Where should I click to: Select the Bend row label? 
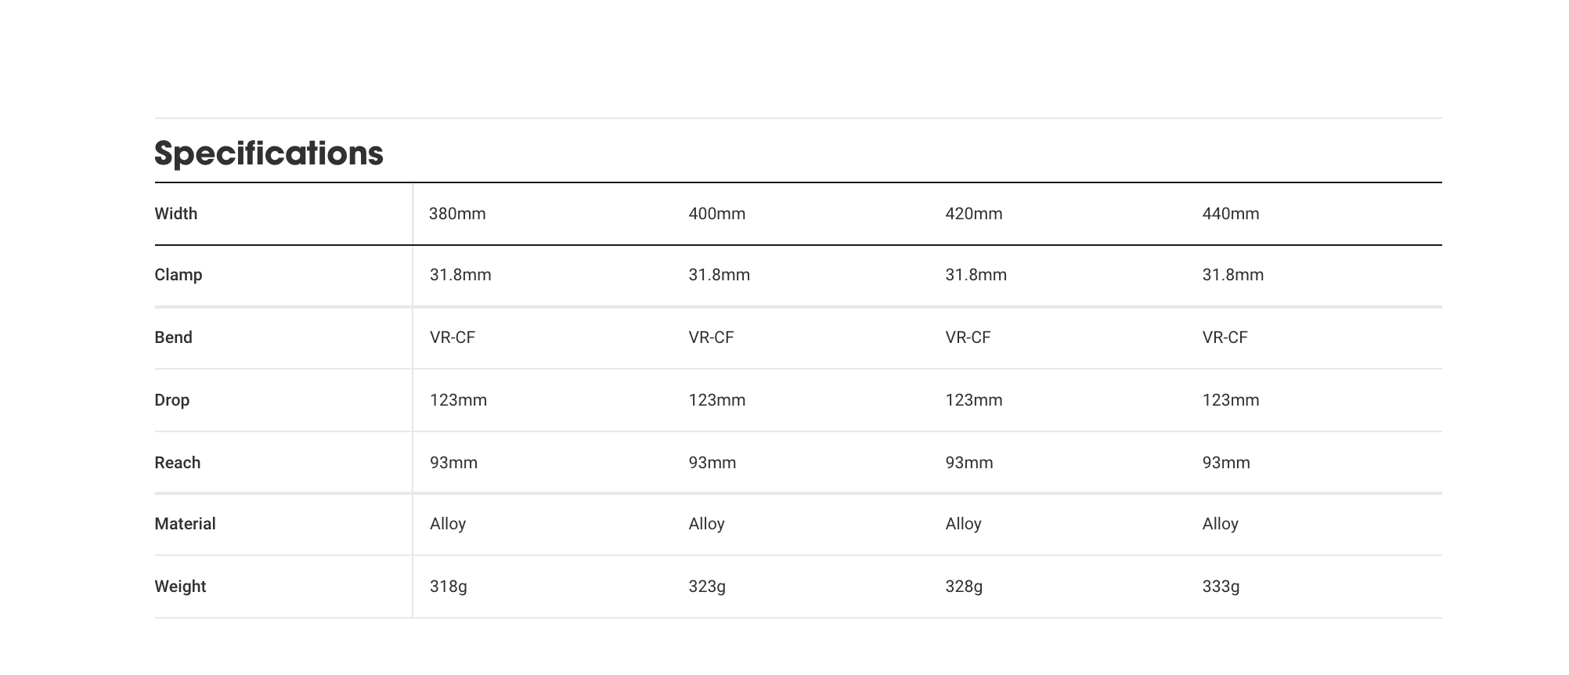(173, 337)
